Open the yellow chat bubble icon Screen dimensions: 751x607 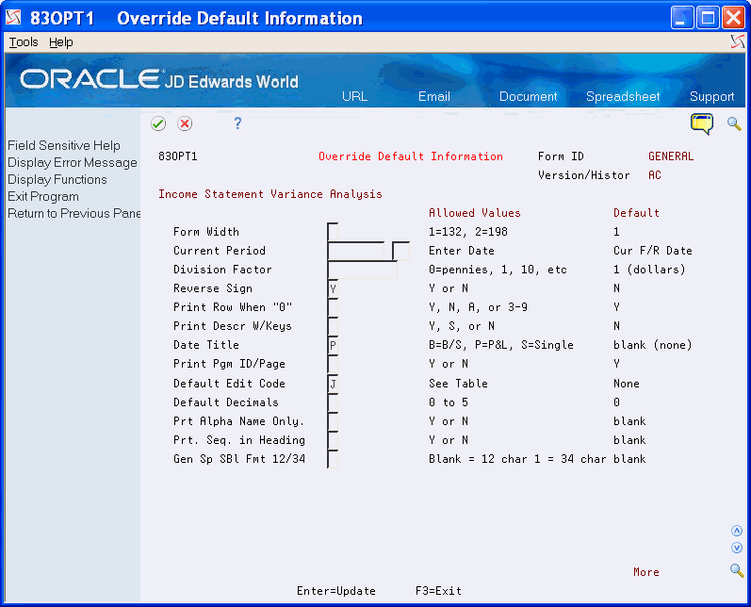[x=702, y=123]
